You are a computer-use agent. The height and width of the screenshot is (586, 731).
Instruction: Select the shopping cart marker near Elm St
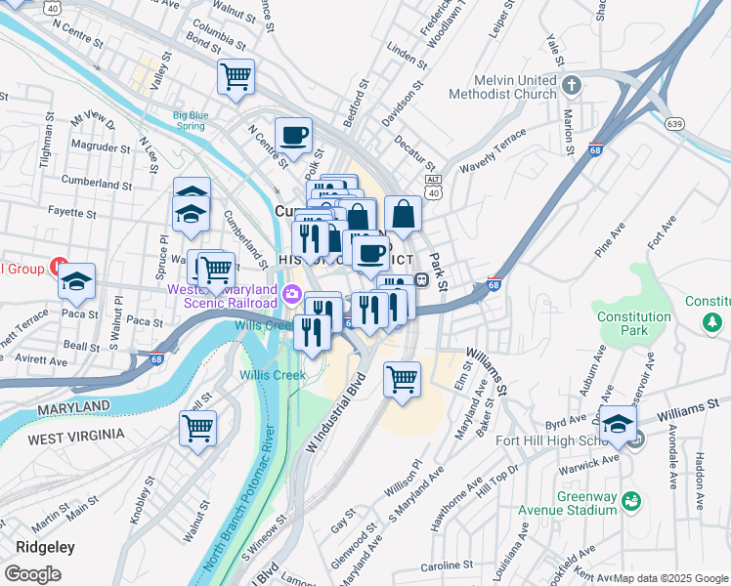pyautogui.click(x=403, y=380)
